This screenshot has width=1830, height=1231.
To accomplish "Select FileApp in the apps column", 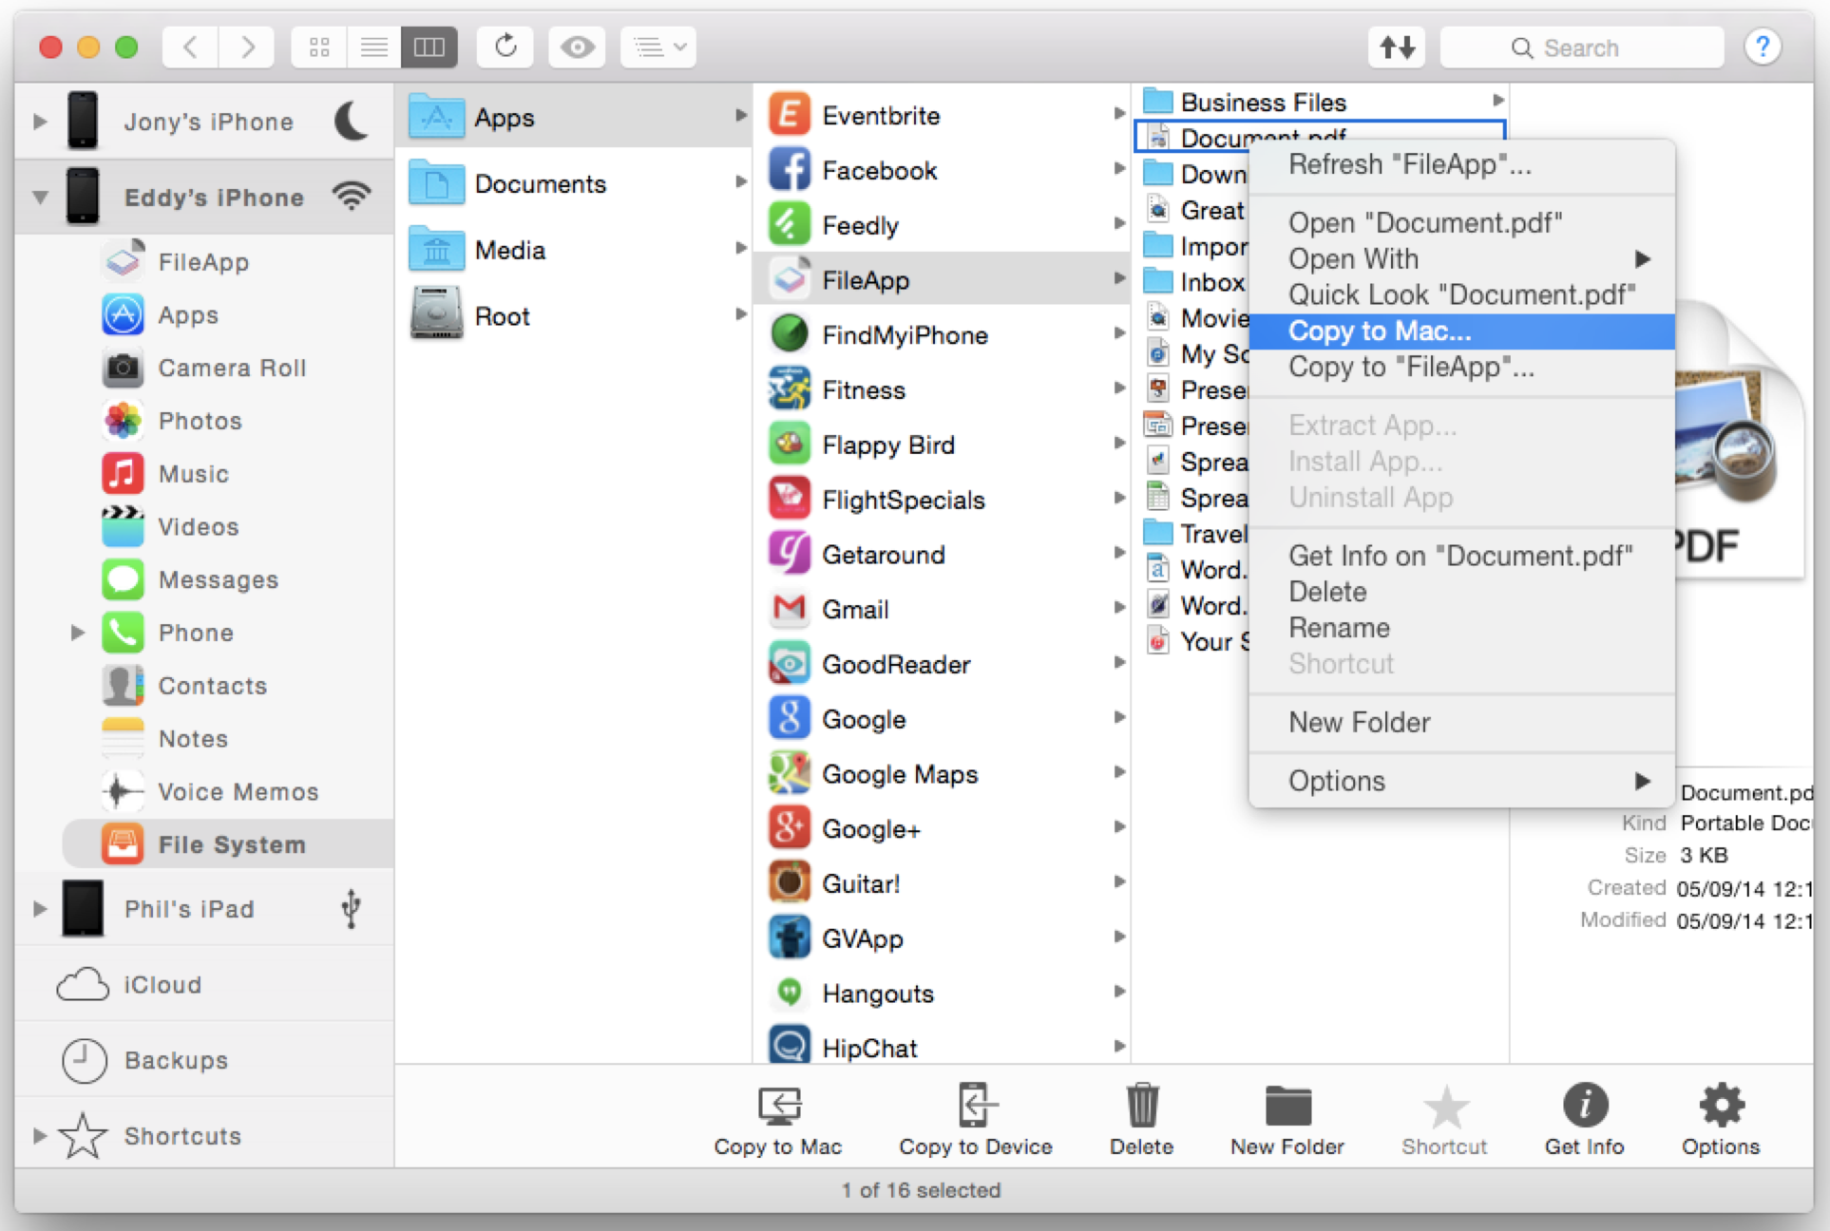I will [x=940, y=279].
